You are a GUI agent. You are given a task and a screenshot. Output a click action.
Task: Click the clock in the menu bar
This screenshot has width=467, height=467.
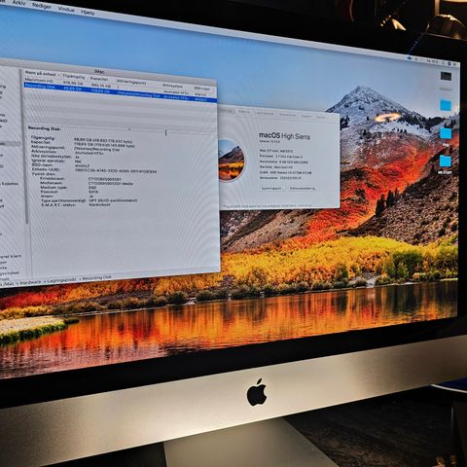[x=432, y=61]
